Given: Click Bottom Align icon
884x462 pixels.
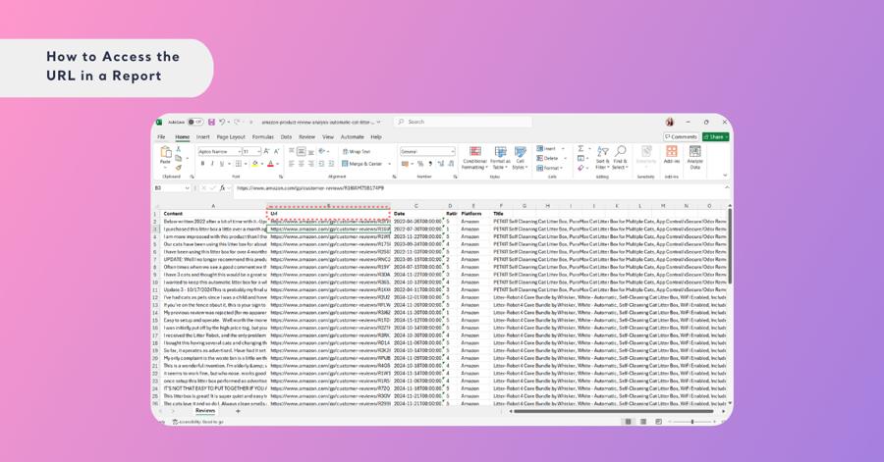Looking at the screenshot, I should tap(311, 151).
